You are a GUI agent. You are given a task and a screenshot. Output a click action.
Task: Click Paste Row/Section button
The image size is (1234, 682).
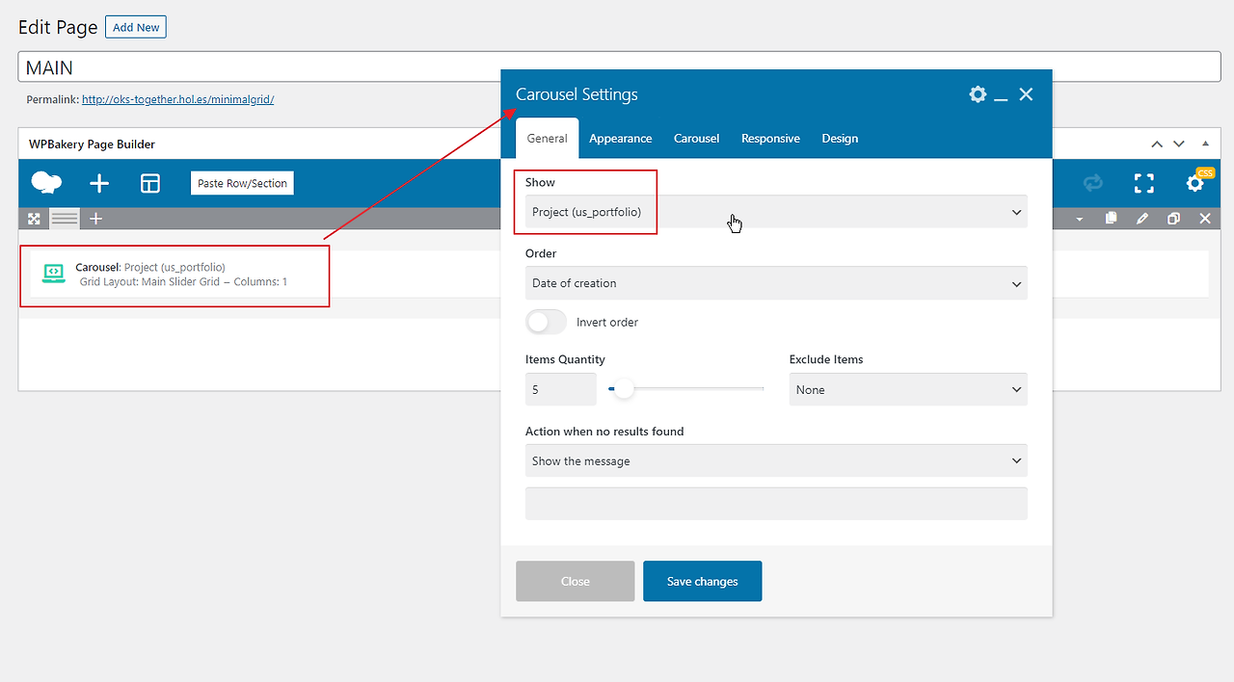[242, 183]
